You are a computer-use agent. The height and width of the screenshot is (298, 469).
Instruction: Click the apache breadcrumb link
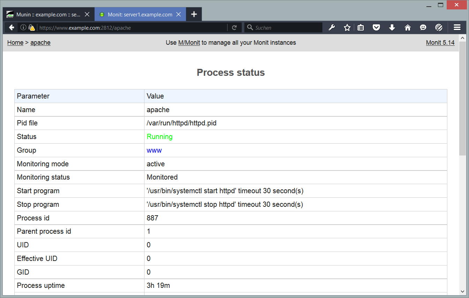click(40, 43)
